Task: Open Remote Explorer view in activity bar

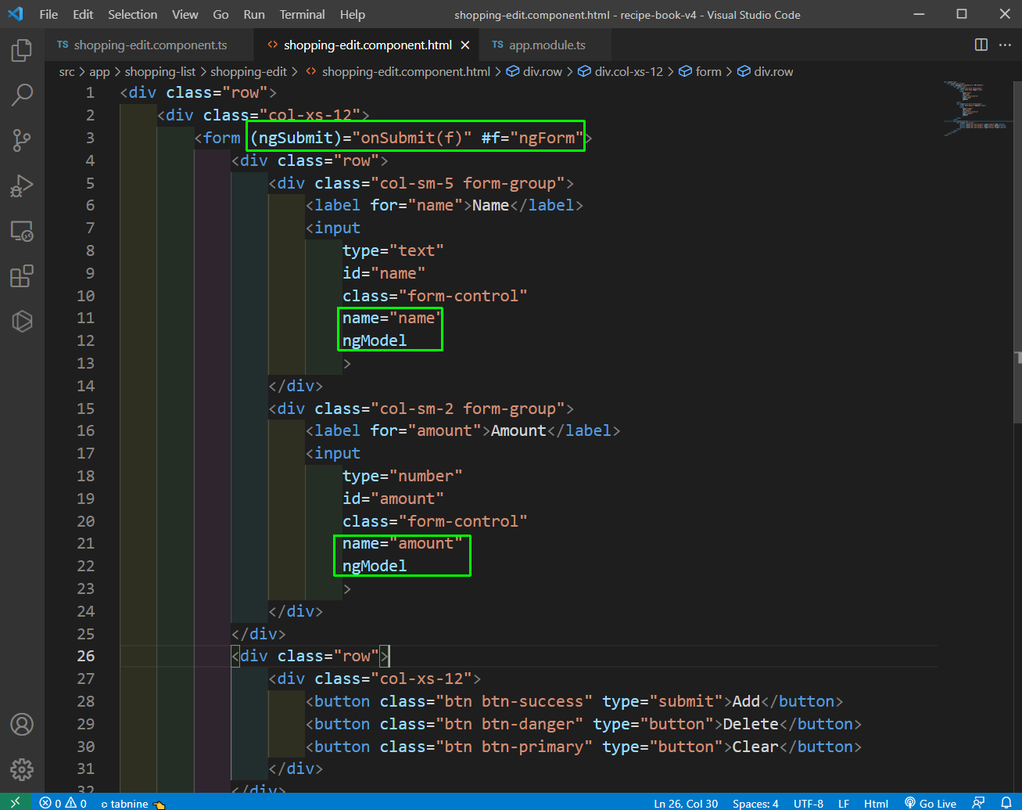Action: coord(22,231)
